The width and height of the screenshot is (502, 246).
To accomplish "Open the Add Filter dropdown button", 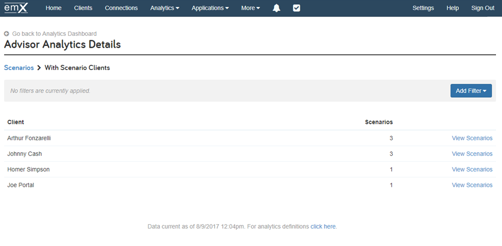I will 471,91.
